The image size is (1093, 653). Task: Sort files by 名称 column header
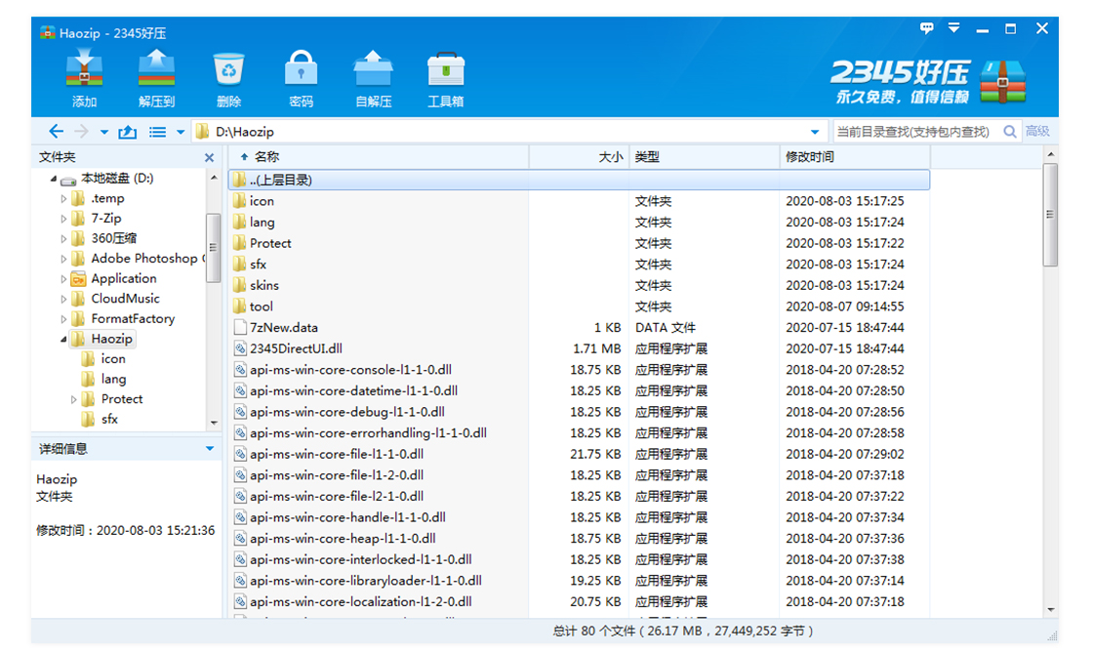[379, 157]
